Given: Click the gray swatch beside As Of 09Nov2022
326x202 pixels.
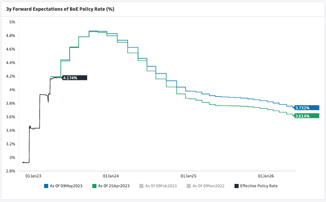Looking at the screenshot, I should tap(189, 186).
